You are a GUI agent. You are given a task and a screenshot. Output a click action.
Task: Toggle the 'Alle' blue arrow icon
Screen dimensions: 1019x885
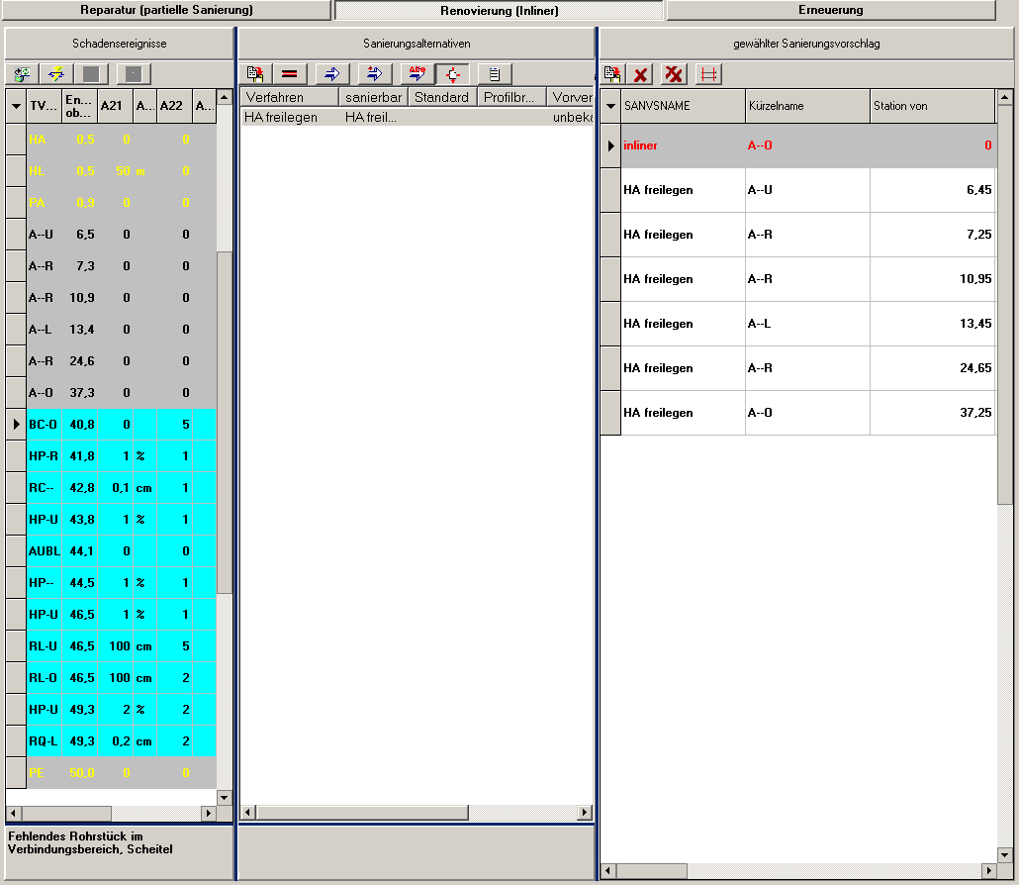click(416, 74)
